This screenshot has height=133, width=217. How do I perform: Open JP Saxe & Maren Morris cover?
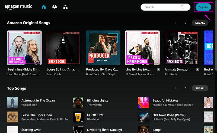(142, 48)
